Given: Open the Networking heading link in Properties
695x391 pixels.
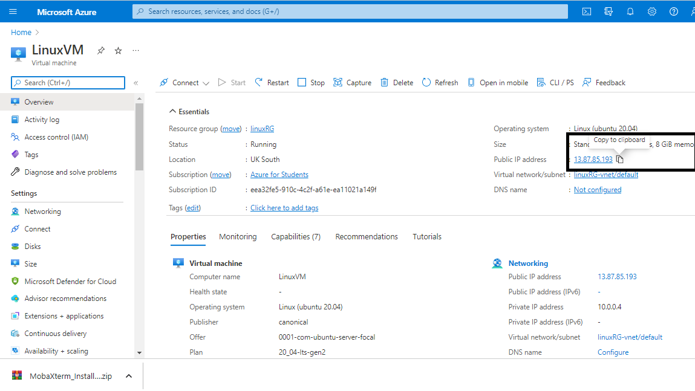Looking at the screenshot, I should point(528,263).
